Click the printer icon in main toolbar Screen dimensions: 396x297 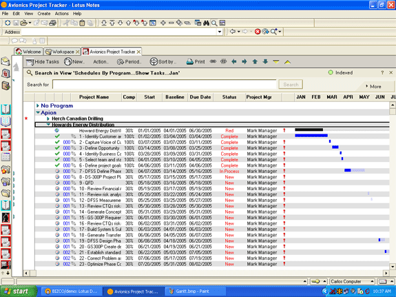tap(52, 23)
